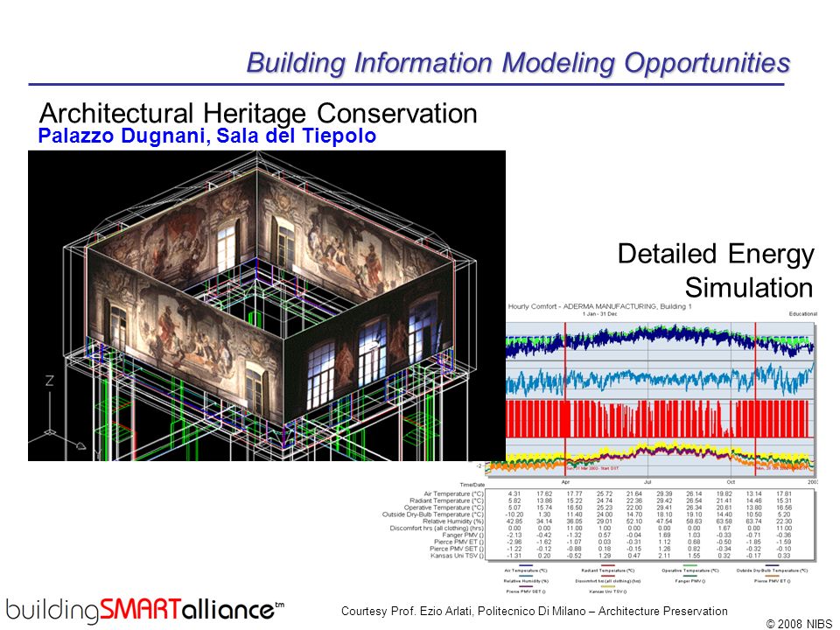This screenshot has width=840, height=630.
Task: Click the Operative Temperature legend color swatch
Action: [x=690, y=566]
